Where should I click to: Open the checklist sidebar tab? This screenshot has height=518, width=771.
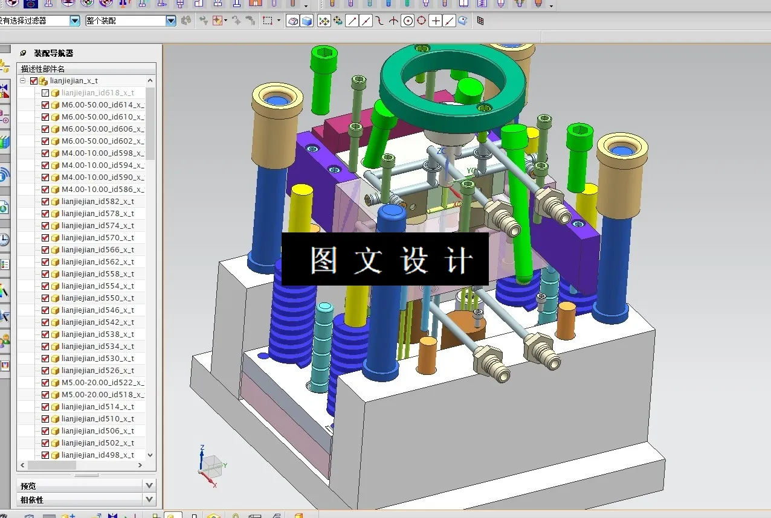(4, 264)
